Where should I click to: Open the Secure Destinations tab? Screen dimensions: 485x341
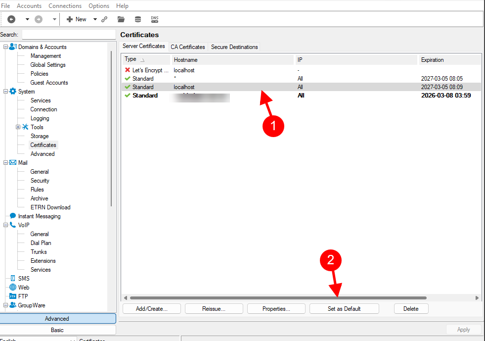coord(234,47)
